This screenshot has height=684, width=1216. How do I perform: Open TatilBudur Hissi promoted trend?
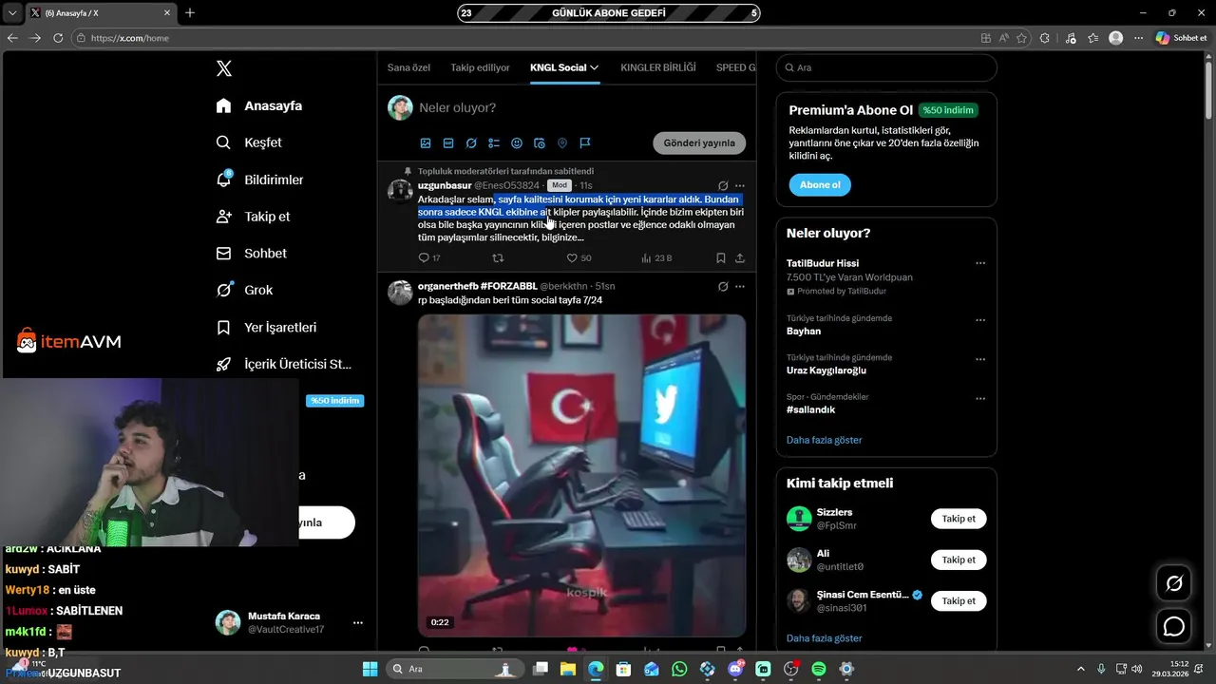(823, 263)
